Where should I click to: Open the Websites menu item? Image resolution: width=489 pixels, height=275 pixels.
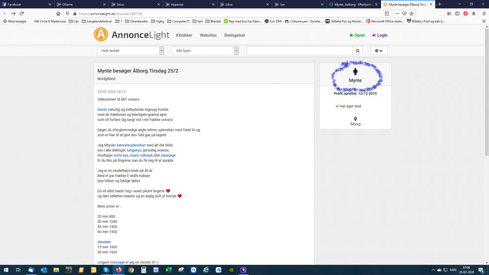pyautogui.click(x=208, y=35)
